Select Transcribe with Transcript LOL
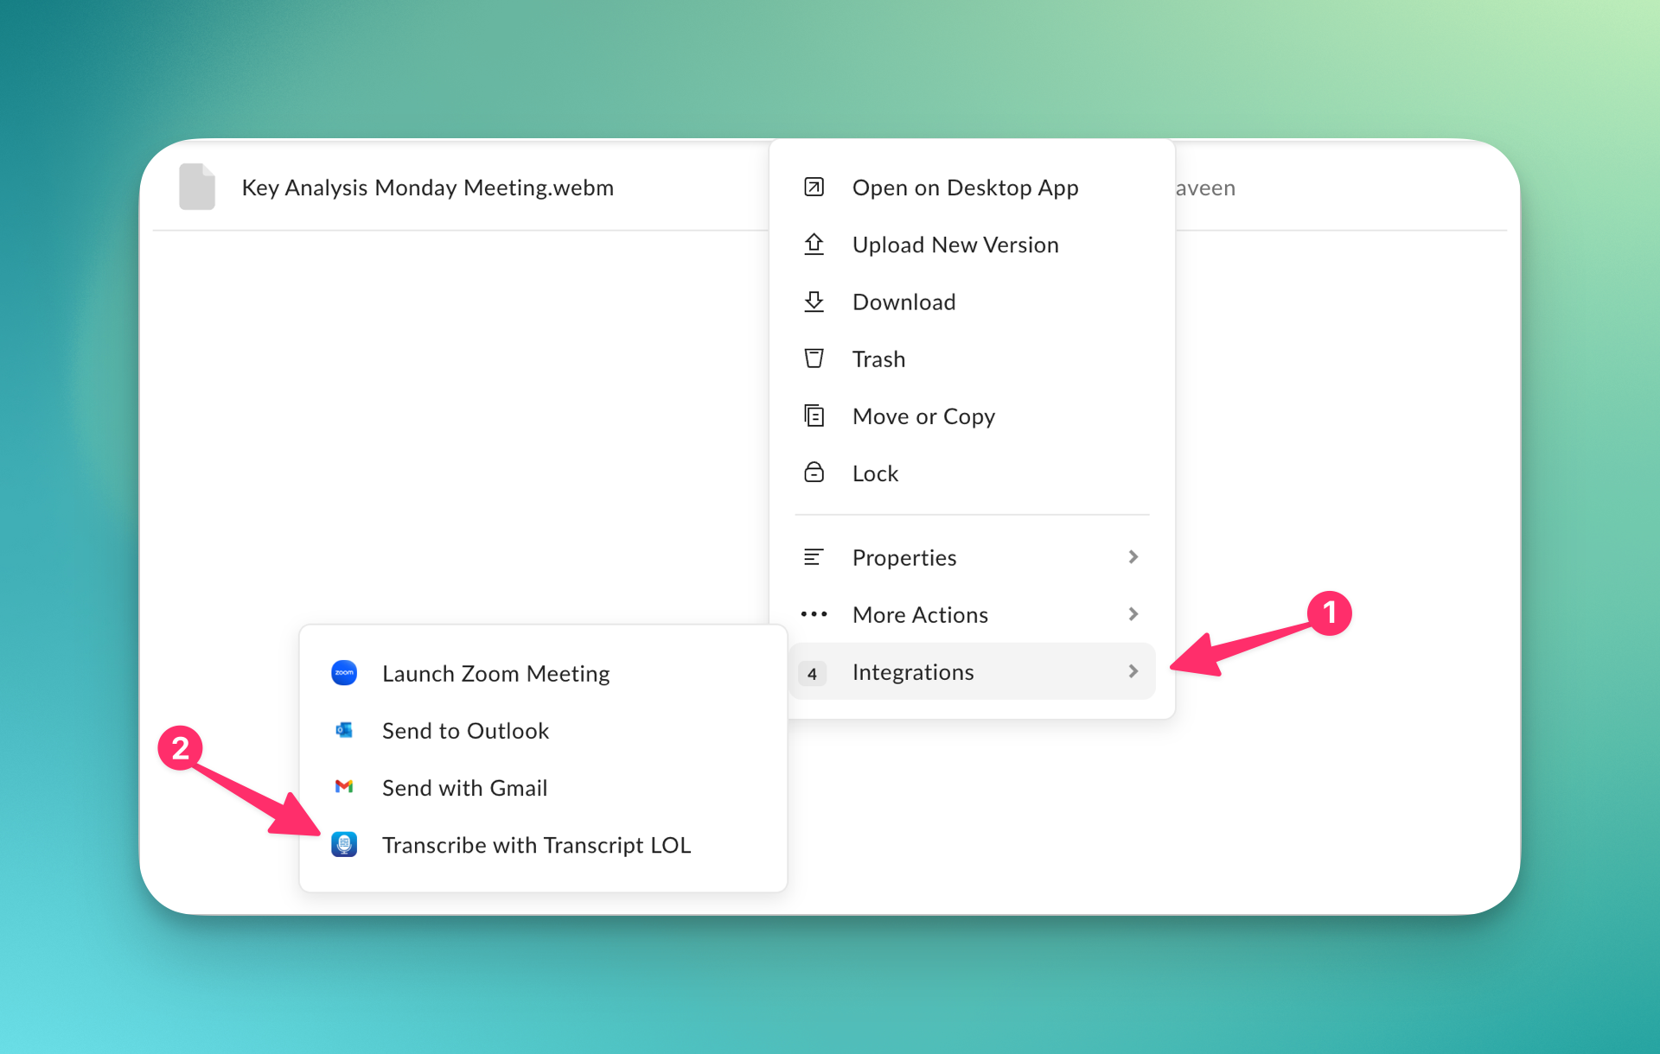The width and height of the screenshot is (1660, 1054). (x=536, y=845)
